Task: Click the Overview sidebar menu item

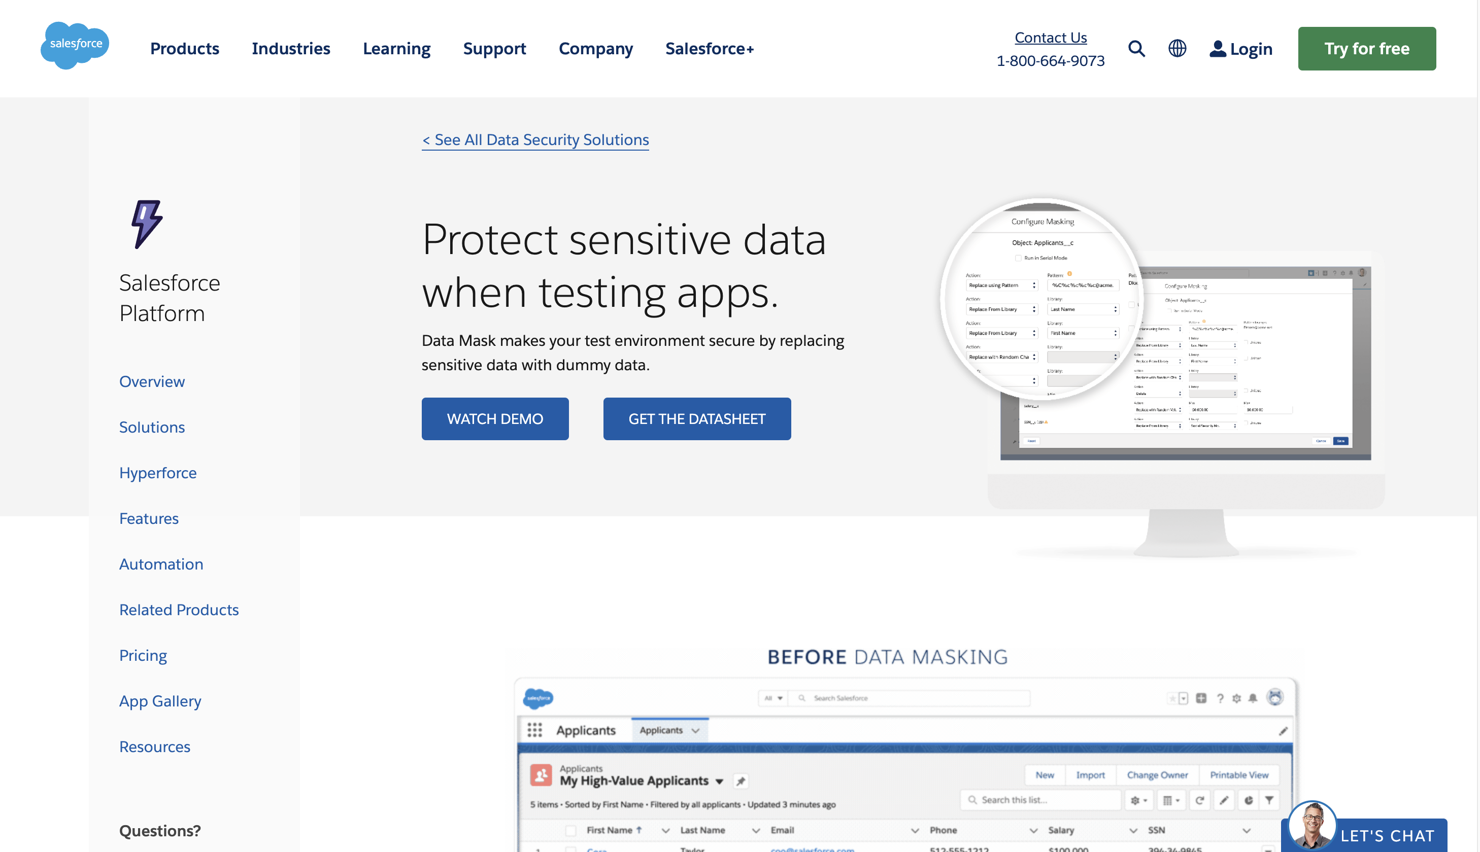Action: [x=151, y=382]
